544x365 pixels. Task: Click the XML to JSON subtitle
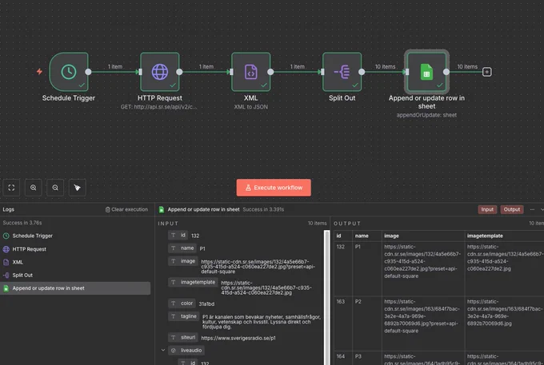coord(251,107)
